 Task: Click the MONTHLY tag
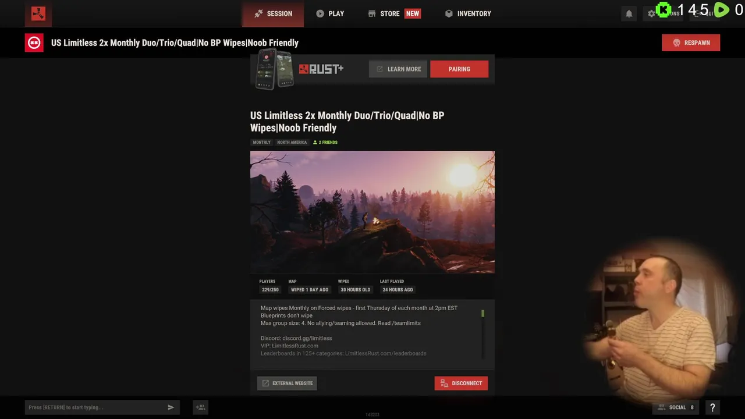[x=261, y=143]
